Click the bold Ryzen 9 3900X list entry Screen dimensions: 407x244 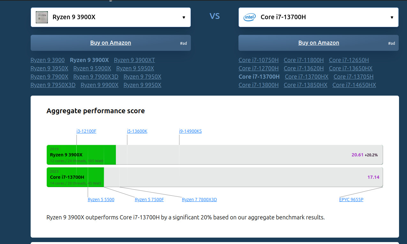(x=89, y=60)
